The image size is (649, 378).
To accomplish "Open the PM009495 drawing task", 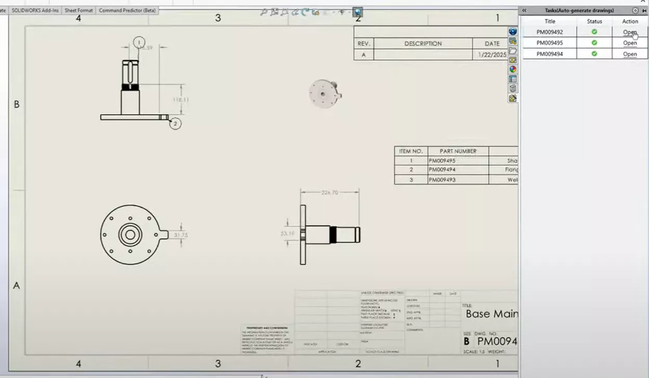I will click(x=630, y=43).
